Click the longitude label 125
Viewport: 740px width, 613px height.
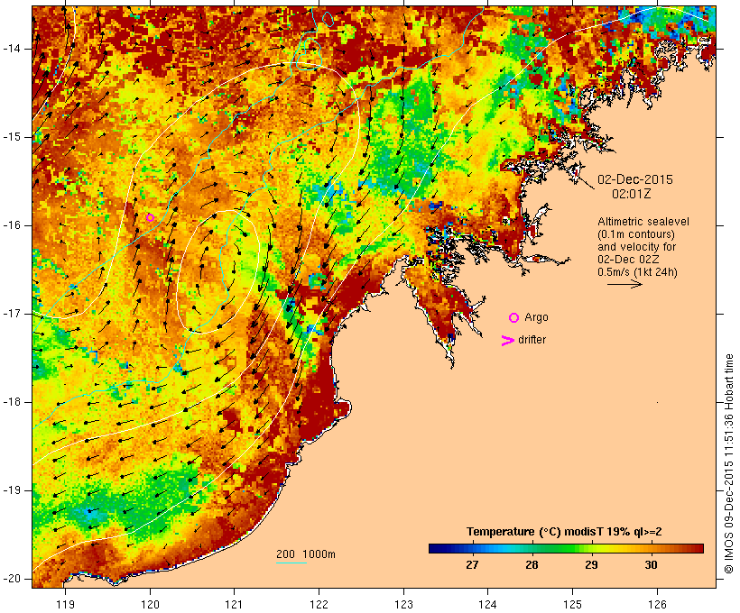tap(572, 604)
